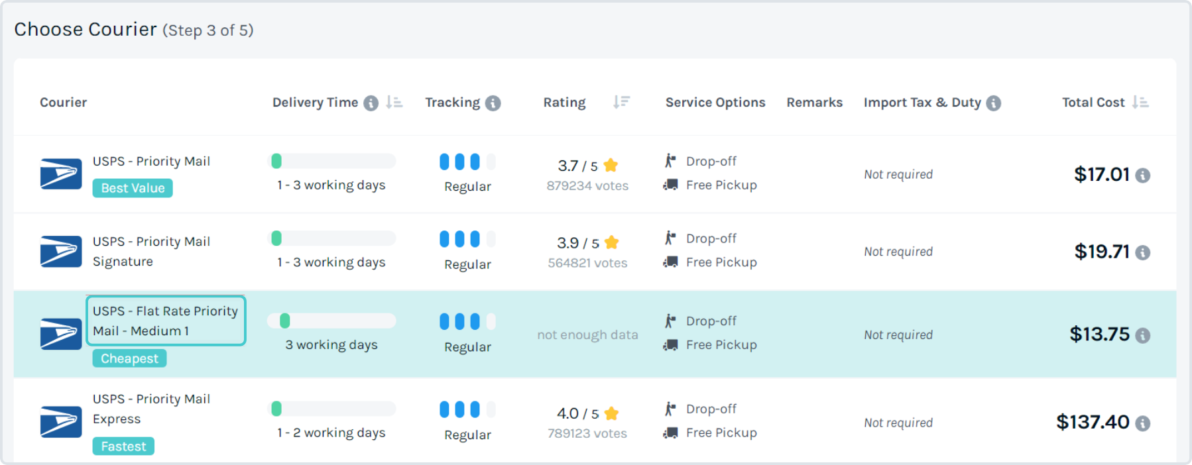The height and width of the screenshot is (465, 1192).
Task: Open info icon beside $19.71 cost
Action: pos(1142,252)
